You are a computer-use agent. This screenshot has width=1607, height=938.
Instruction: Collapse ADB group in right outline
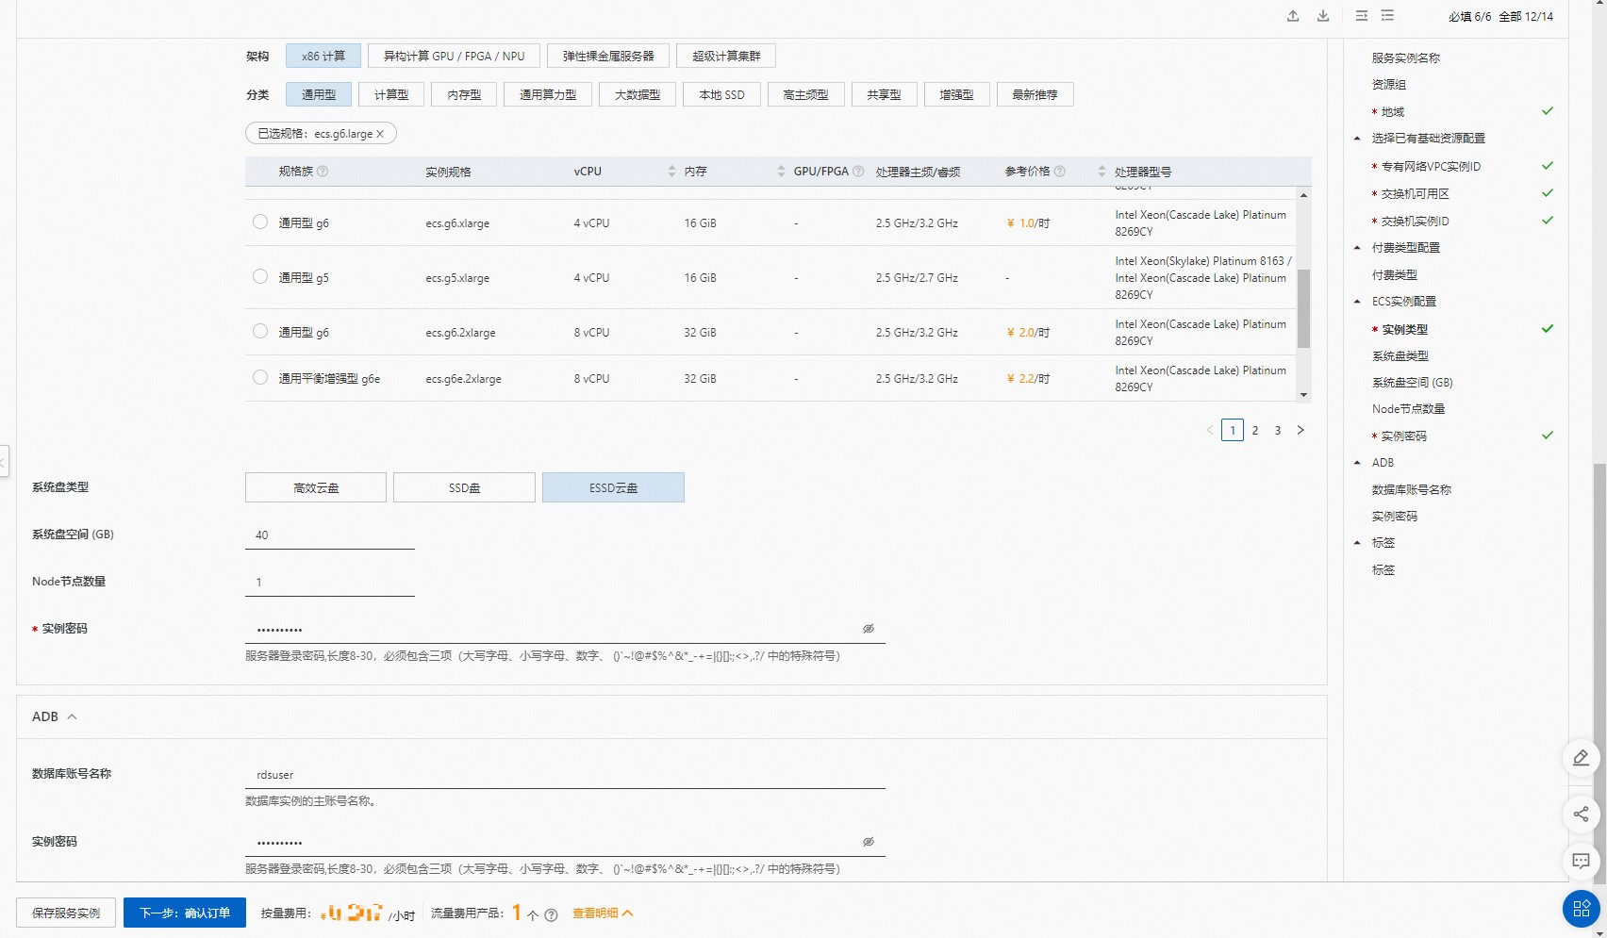[x=1357, y=463]
